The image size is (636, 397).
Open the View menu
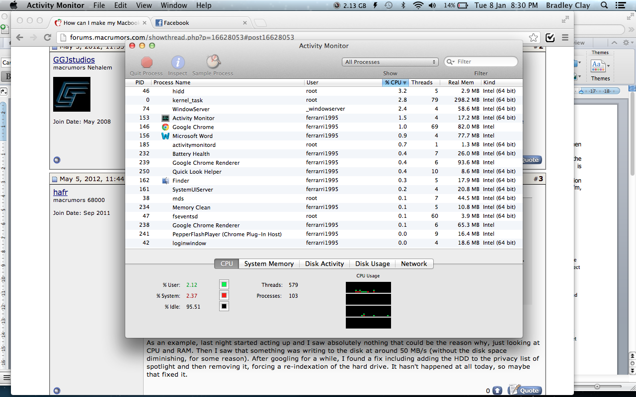[x=144, y=5]
